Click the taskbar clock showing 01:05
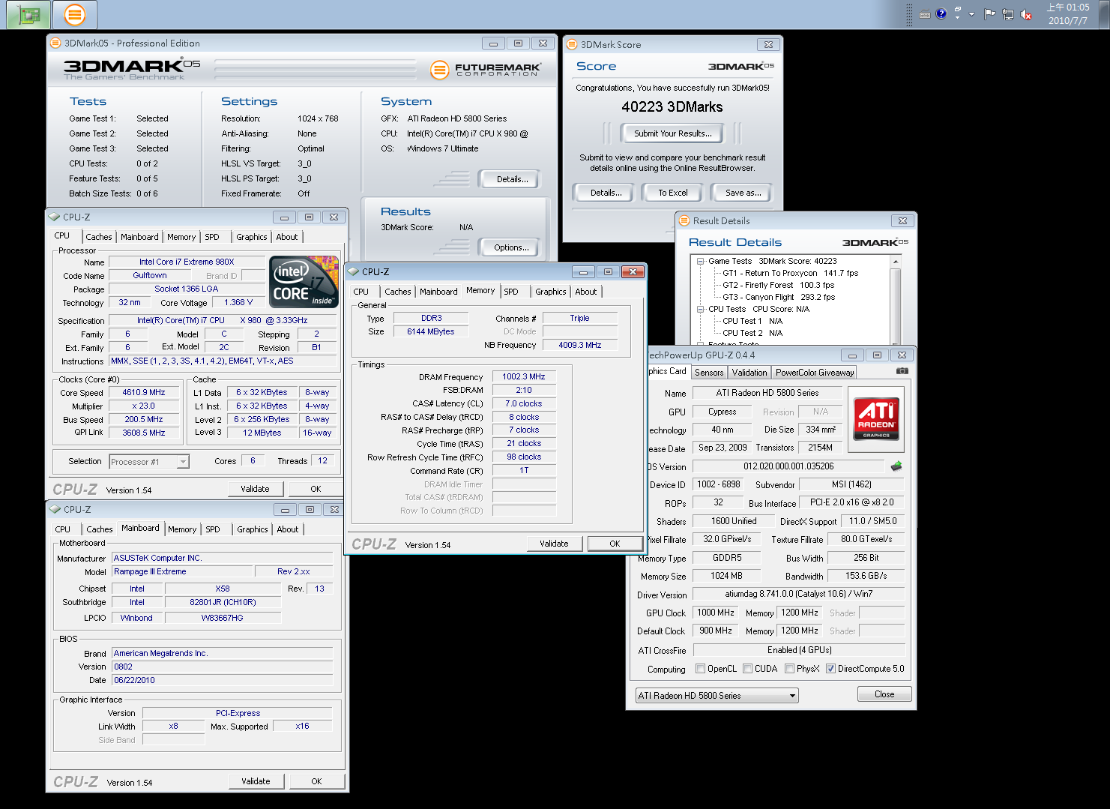 click(1068, 14)
